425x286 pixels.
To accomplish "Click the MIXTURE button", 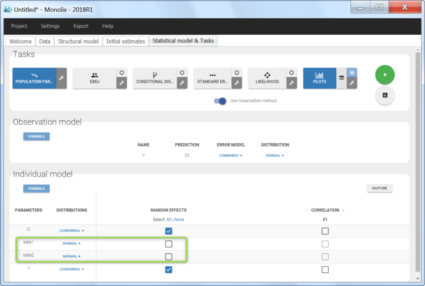I will [x=380, y=188].
